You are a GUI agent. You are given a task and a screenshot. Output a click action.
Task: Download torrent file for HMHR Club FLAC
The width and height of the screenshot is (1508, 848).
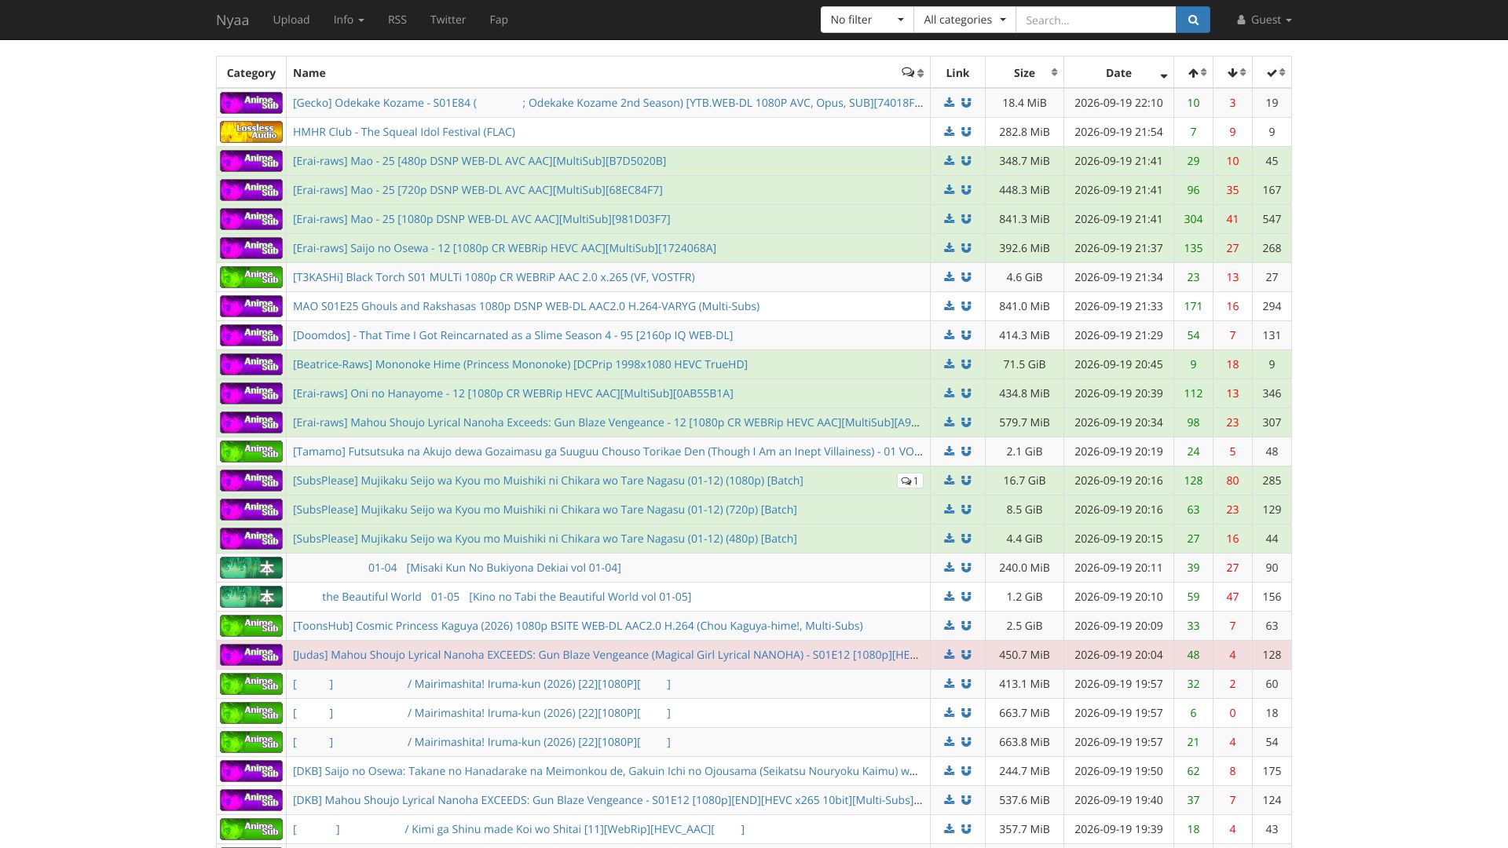click(x=949, y=132)
